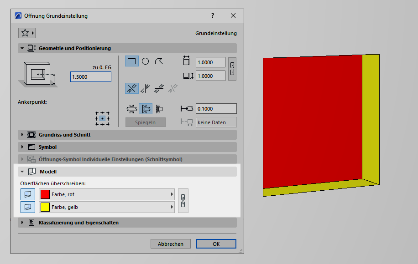Select the symmetric cut extent icon
The height and width of the screenshot is (264, 418).
(x=132, y=109)
